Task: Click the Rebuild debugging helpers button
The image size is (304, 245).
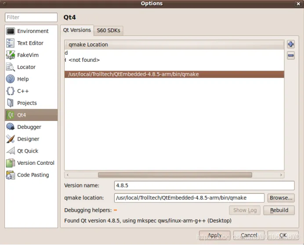Action: pos(279,210)
